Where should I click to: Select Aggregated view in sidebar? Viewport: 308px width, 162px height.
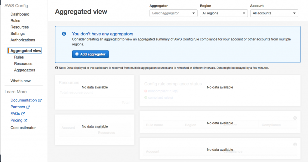[x=25, y=51]
